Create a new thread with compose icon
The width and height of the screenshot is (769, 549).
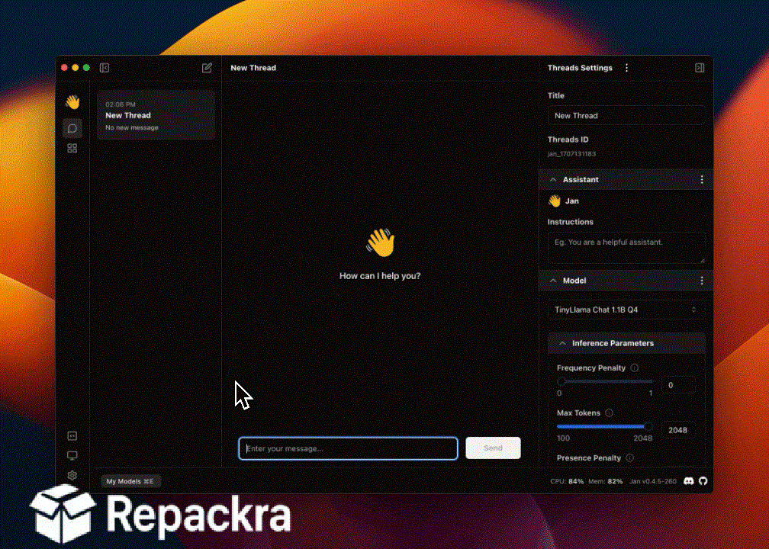[x=207, y=68]
